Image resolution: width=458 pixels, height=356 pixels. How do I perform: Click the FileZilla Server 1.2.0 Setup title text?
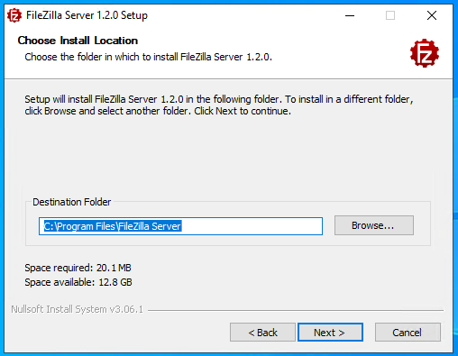click(87, 15)
